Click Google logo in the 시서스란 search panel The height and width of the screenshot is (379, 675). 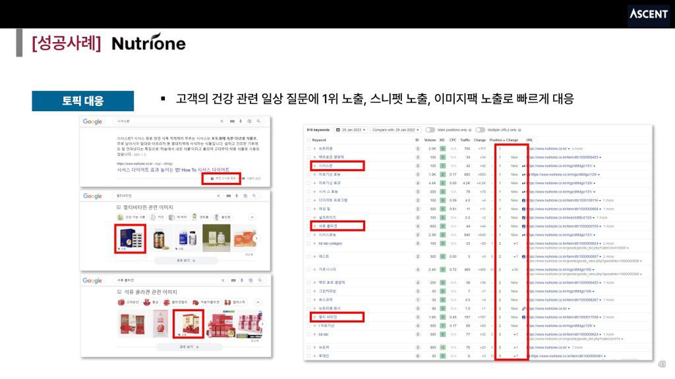92,122
